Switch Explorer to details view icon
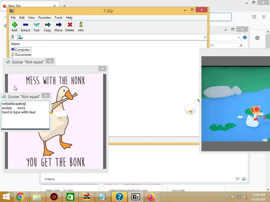Image resolution: width=270 pixels, height=202 pixels. pos(238,179)
